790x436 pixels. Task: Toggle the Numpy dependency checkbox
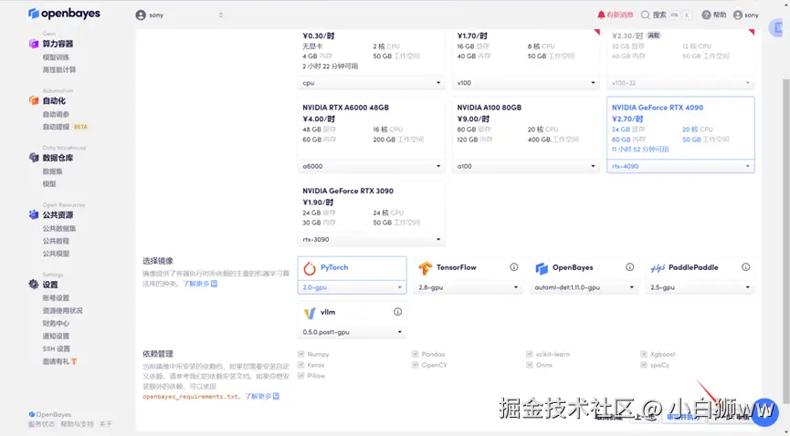point(300,354)
